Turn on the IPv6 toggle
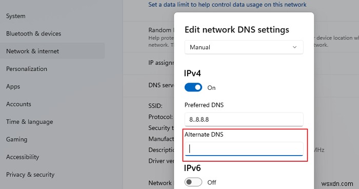Viewport: 359px width, 189px height. [x=193, y=182]
